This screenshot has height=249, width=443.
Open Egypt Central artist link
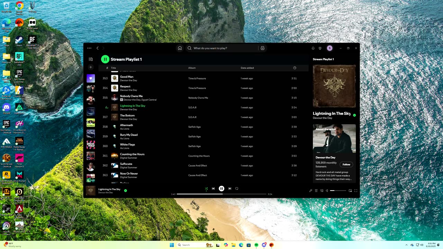(149, 100)
